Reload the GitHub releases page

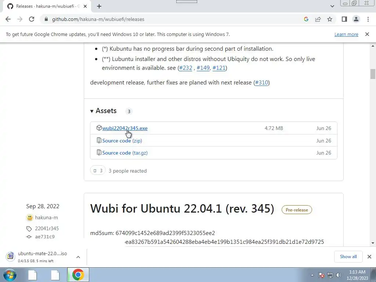(32, 19)
